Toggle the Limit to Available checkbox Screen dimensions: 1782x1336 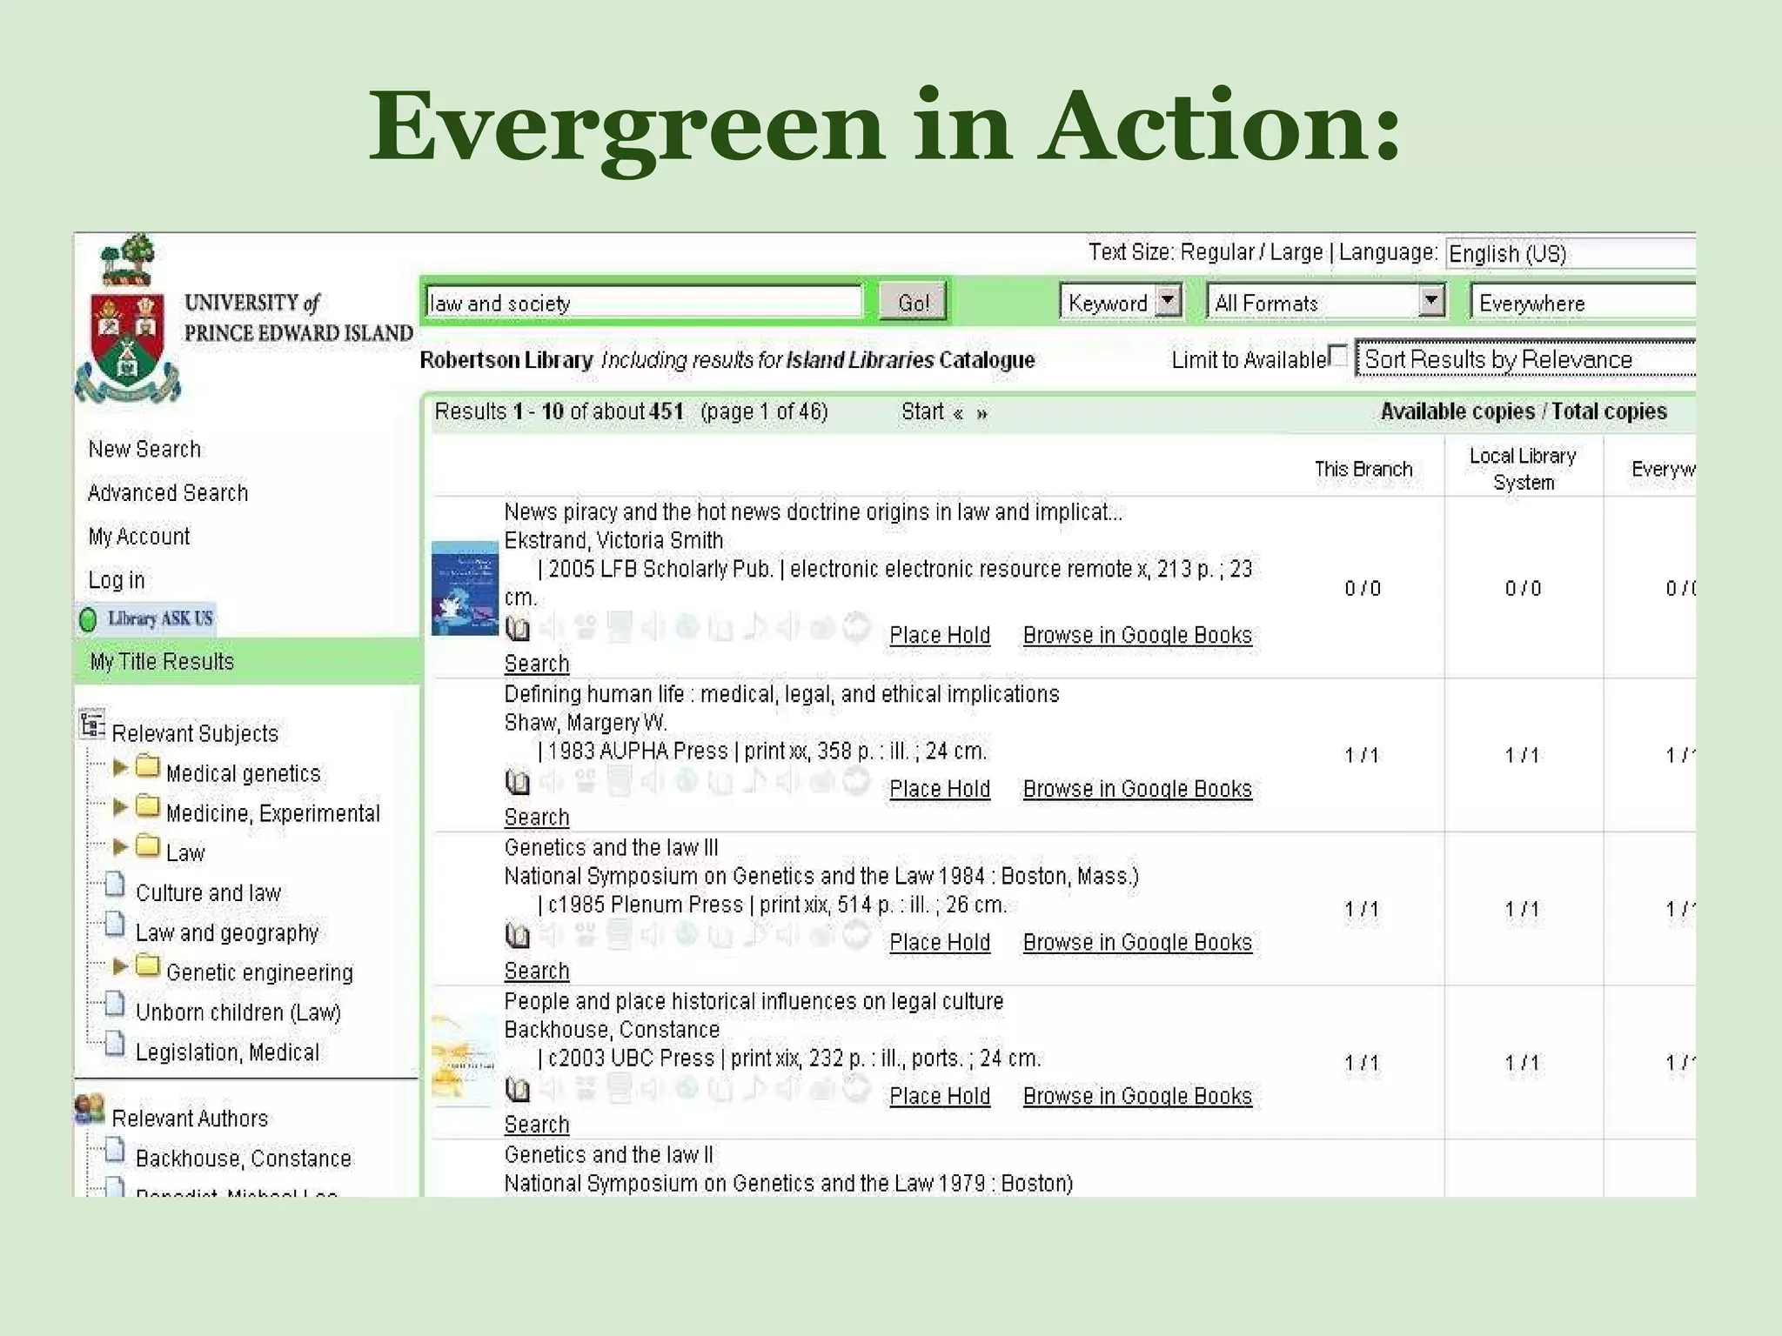1339,355
